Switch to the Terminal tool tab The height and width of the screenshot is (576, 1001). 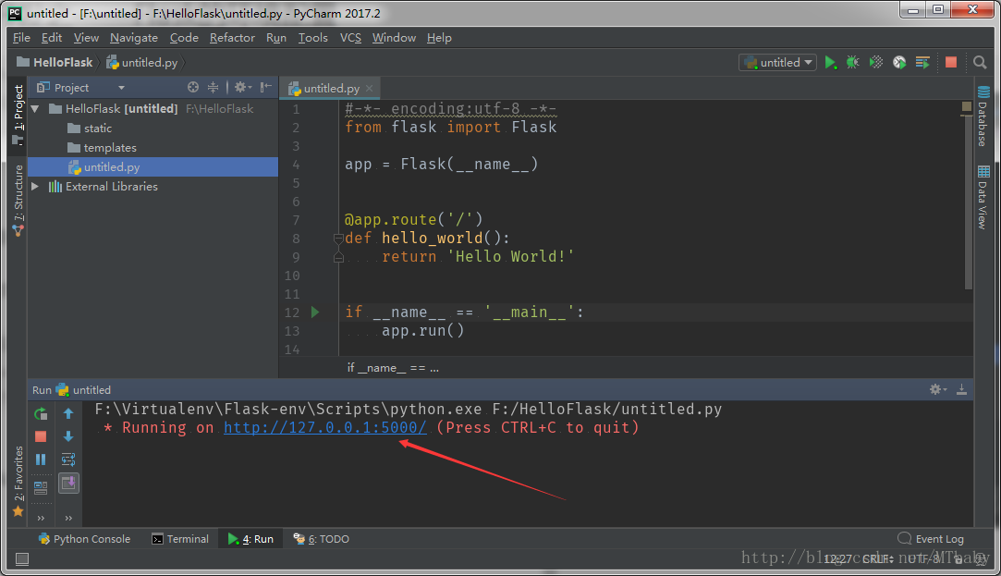tap(180, 539)
